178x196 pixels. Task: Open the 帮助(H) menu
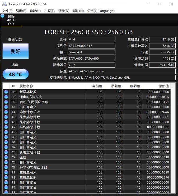point(78,11)
